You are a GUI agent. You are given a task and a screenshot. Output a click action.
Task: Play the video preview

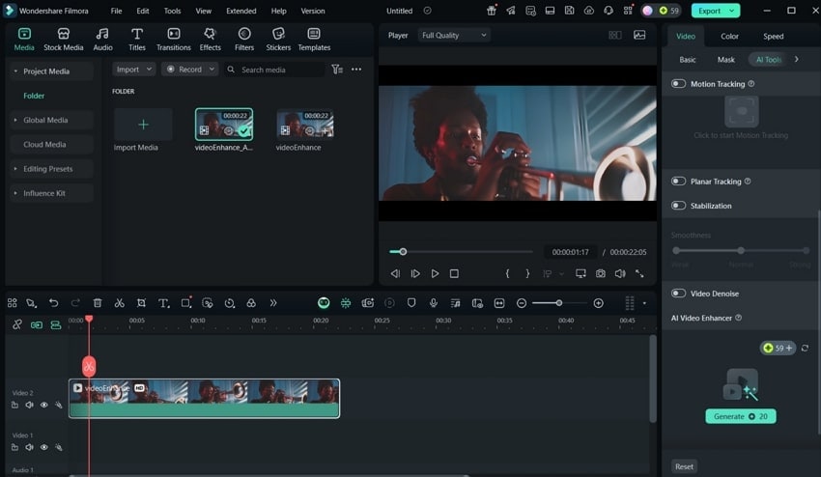435,273
